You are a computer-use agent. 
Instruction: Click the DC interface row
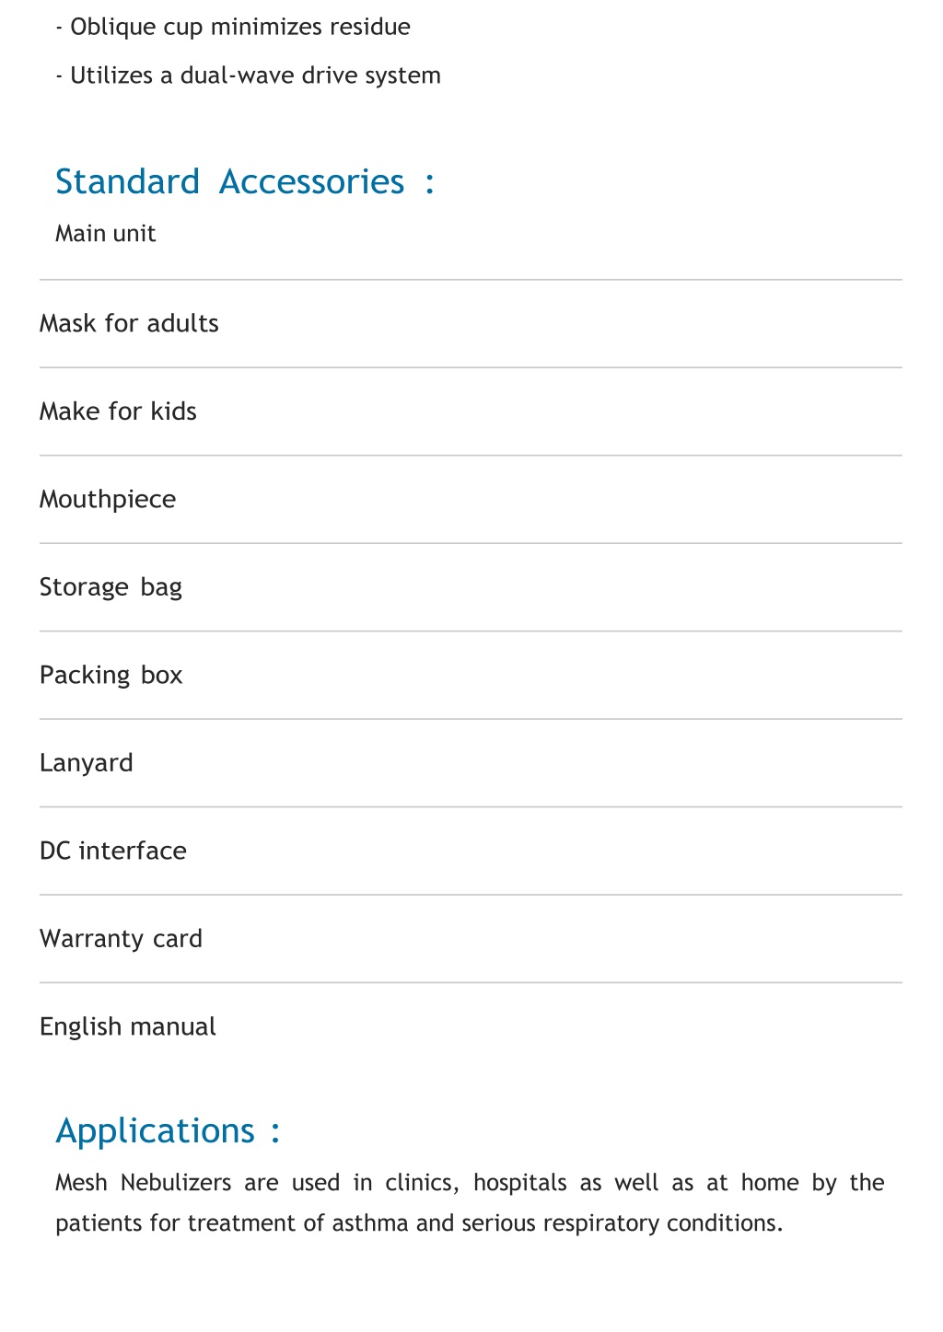[x=471, y=851]
